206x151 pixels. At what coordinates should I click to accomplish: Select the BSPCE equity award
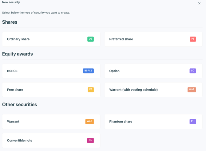point(12,71)
